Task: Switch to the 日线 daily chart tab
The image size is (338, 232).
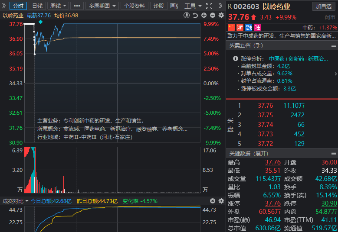Action: coord(37,6)
